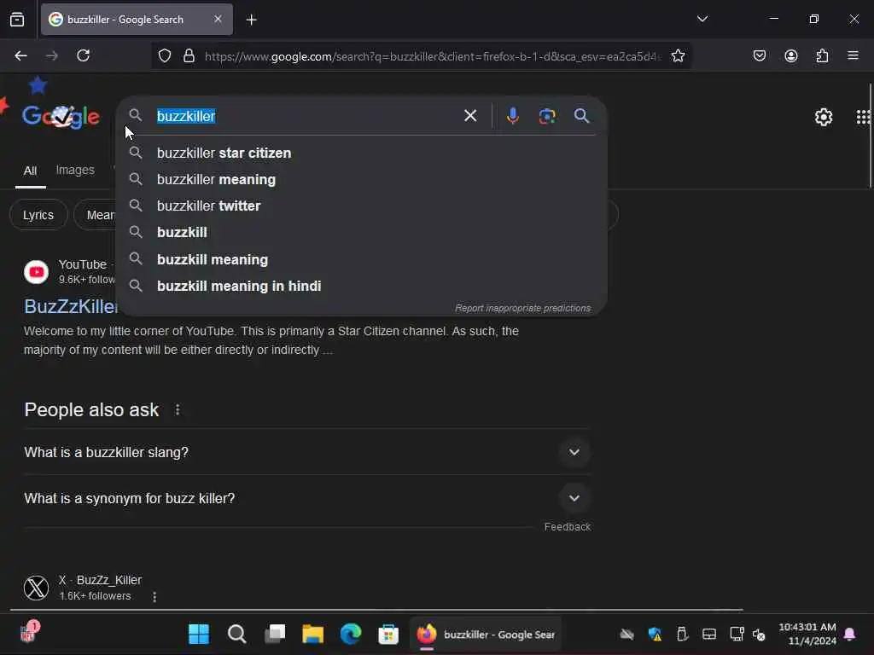Viewport: 874px width, 655px height.
Task: Open Google apps grid
Action: (x=864, y=117)
